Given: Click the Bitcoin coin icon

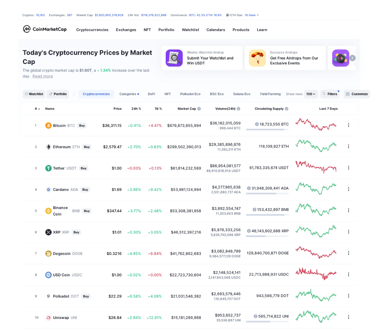Looking at the screenshot, I should pos(48,126).
